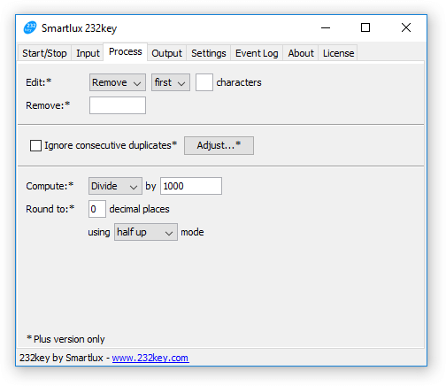This screenshot has height=386, width=446.
Task: Expand the 'first' position dropdown
Action: (x=171, y=82)
